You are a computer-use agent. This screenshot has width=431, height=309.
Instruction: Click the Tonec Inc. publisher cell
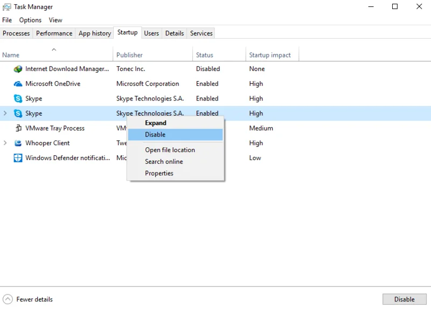[x=130, y=69]
